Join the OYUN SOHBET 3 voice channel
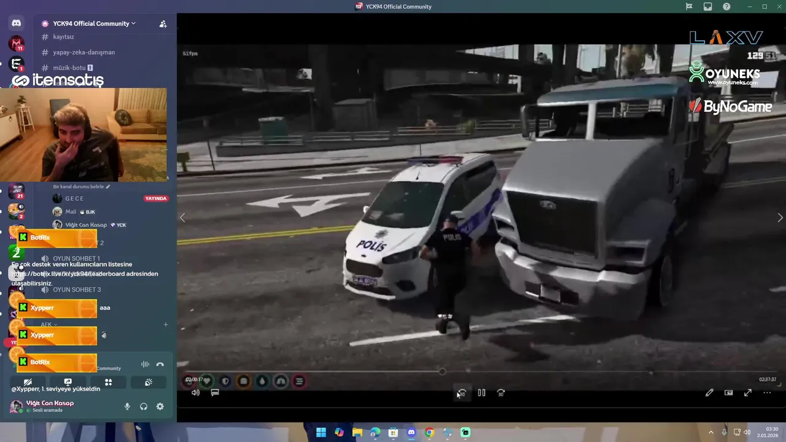This screenshot has width=786, height=442. pos(77,290)
